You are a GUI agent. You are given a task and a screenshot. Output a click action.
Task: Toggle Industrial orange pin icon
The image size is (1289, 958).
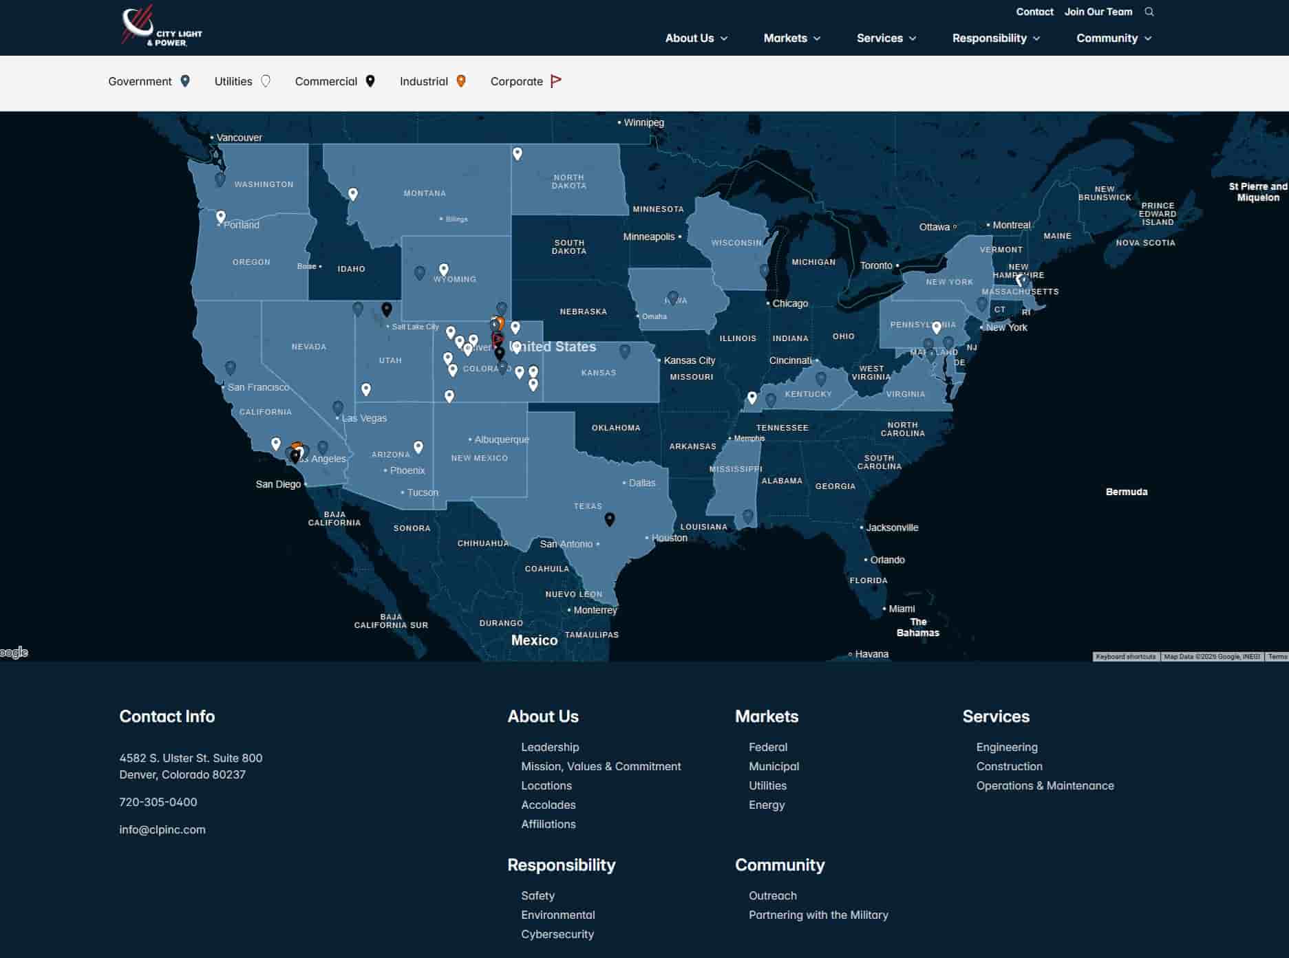pyautogui.click(x=461, y=81)
